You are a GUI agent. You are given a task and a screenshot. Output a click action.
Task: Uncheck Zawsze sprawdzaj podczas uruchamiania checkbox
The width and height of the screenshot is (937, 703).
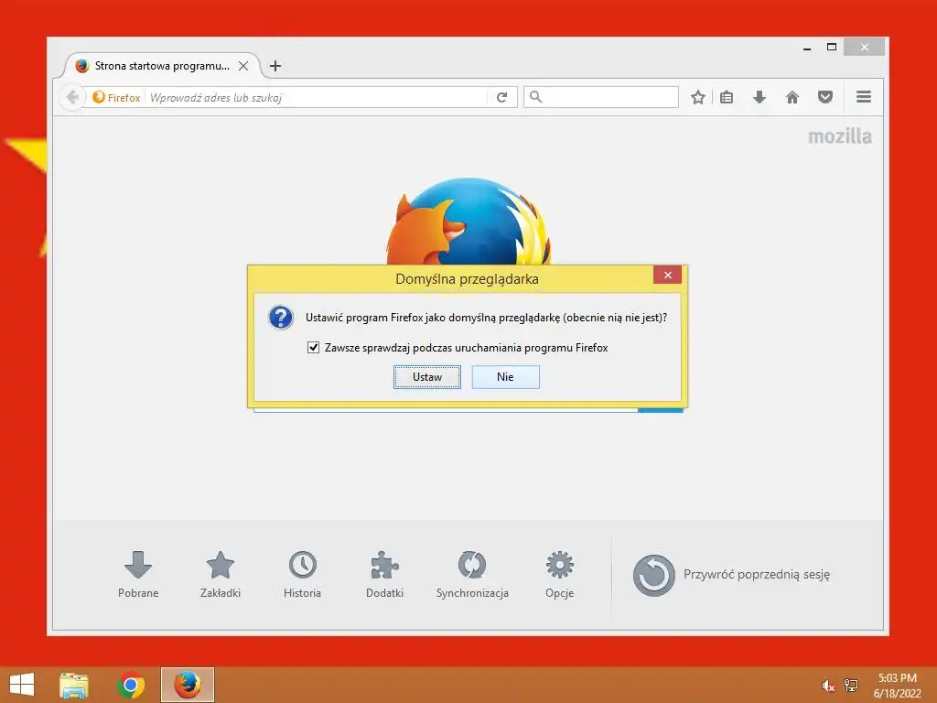tap(313, 347)
